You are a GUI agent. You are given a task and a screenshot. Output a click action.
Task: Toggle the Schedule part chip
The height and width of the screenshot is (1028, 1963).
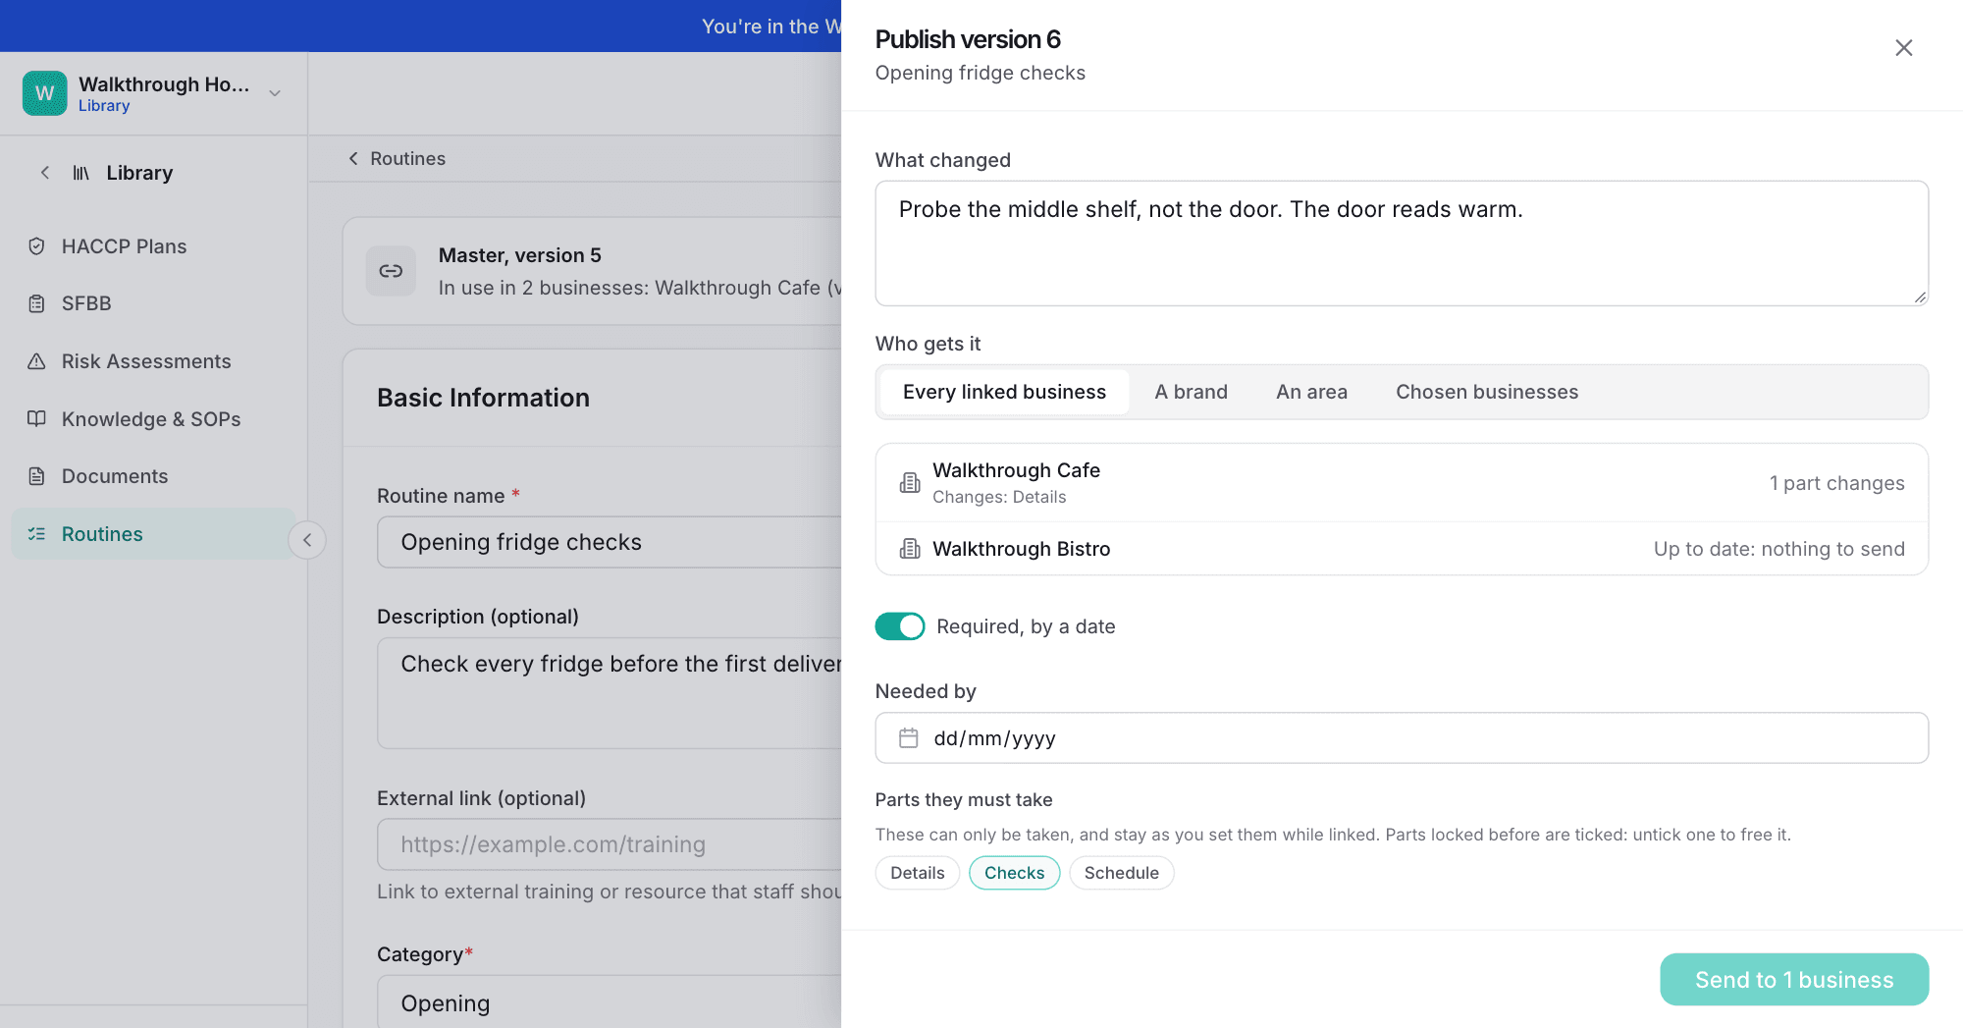1122,873
